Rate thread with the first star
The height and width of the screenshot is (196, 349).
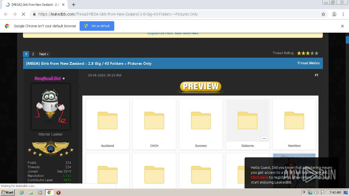click(x=299, y=53)
